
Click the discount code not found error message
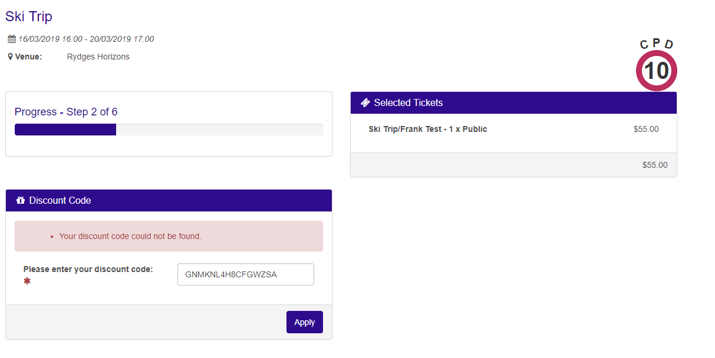[130, 236]
